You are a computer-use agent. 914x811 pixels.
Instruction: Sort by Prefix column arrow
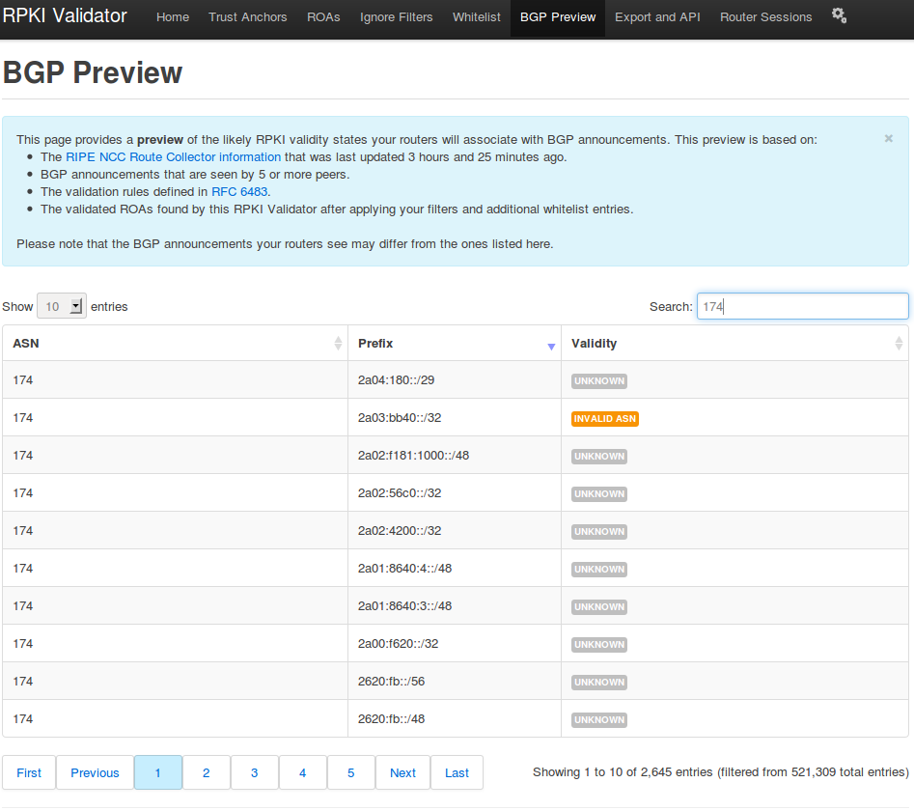coord(551,346)
